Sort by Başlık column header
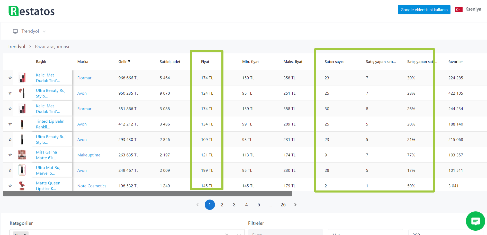The height and width of the screenshot is (235, 487). point(41,62)
